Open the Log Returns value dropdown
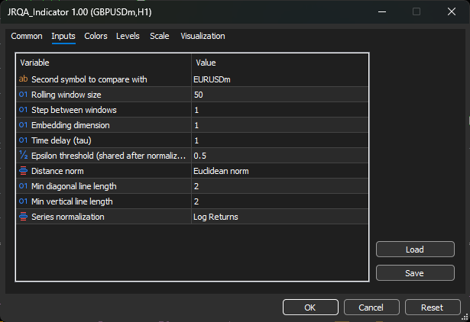 coord(280,217)
